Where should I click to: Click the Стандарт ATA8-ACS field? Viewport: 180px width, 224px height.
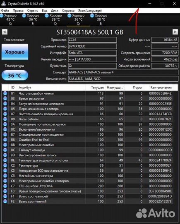point(123,72)
